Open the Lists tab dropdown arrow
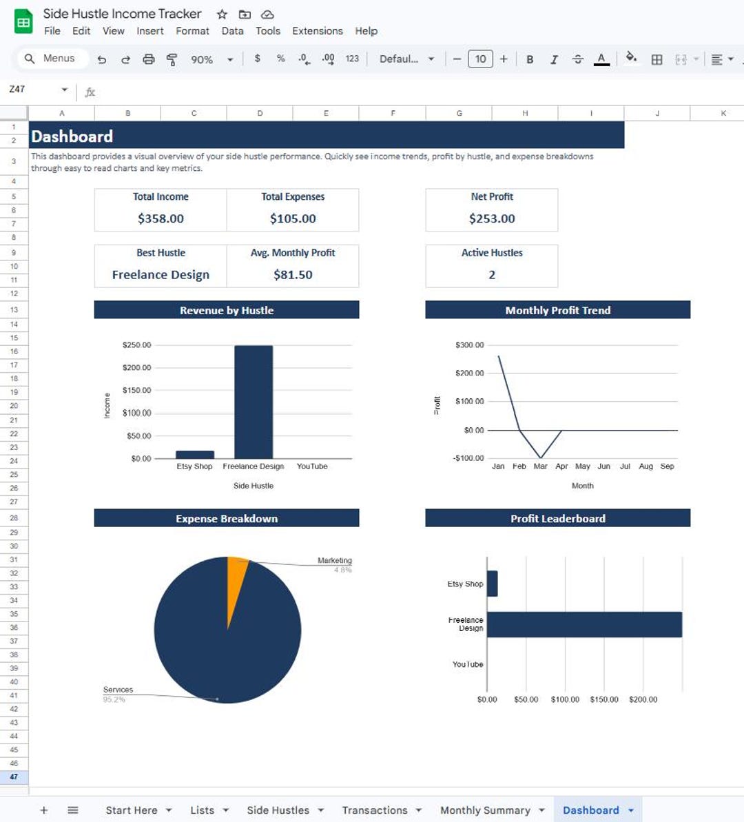The width and height of the screenshot is (744, 822). pyautogui.click(x=225, y=810)
